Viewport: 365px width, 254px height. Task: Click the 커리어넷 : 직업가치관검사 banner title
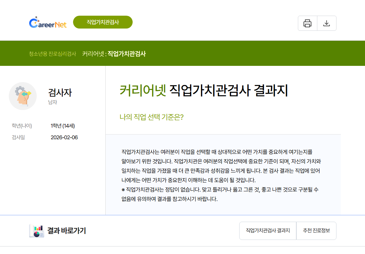coord(114,54)
